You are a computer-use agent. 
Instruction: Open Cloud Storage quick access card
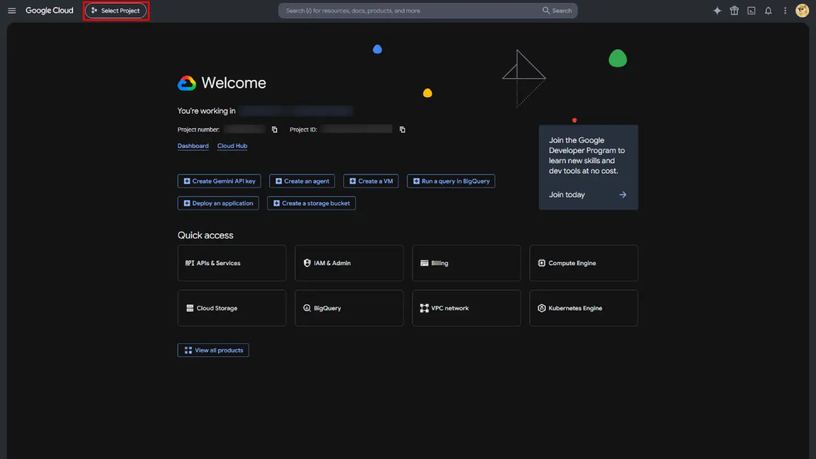point(232,308)
